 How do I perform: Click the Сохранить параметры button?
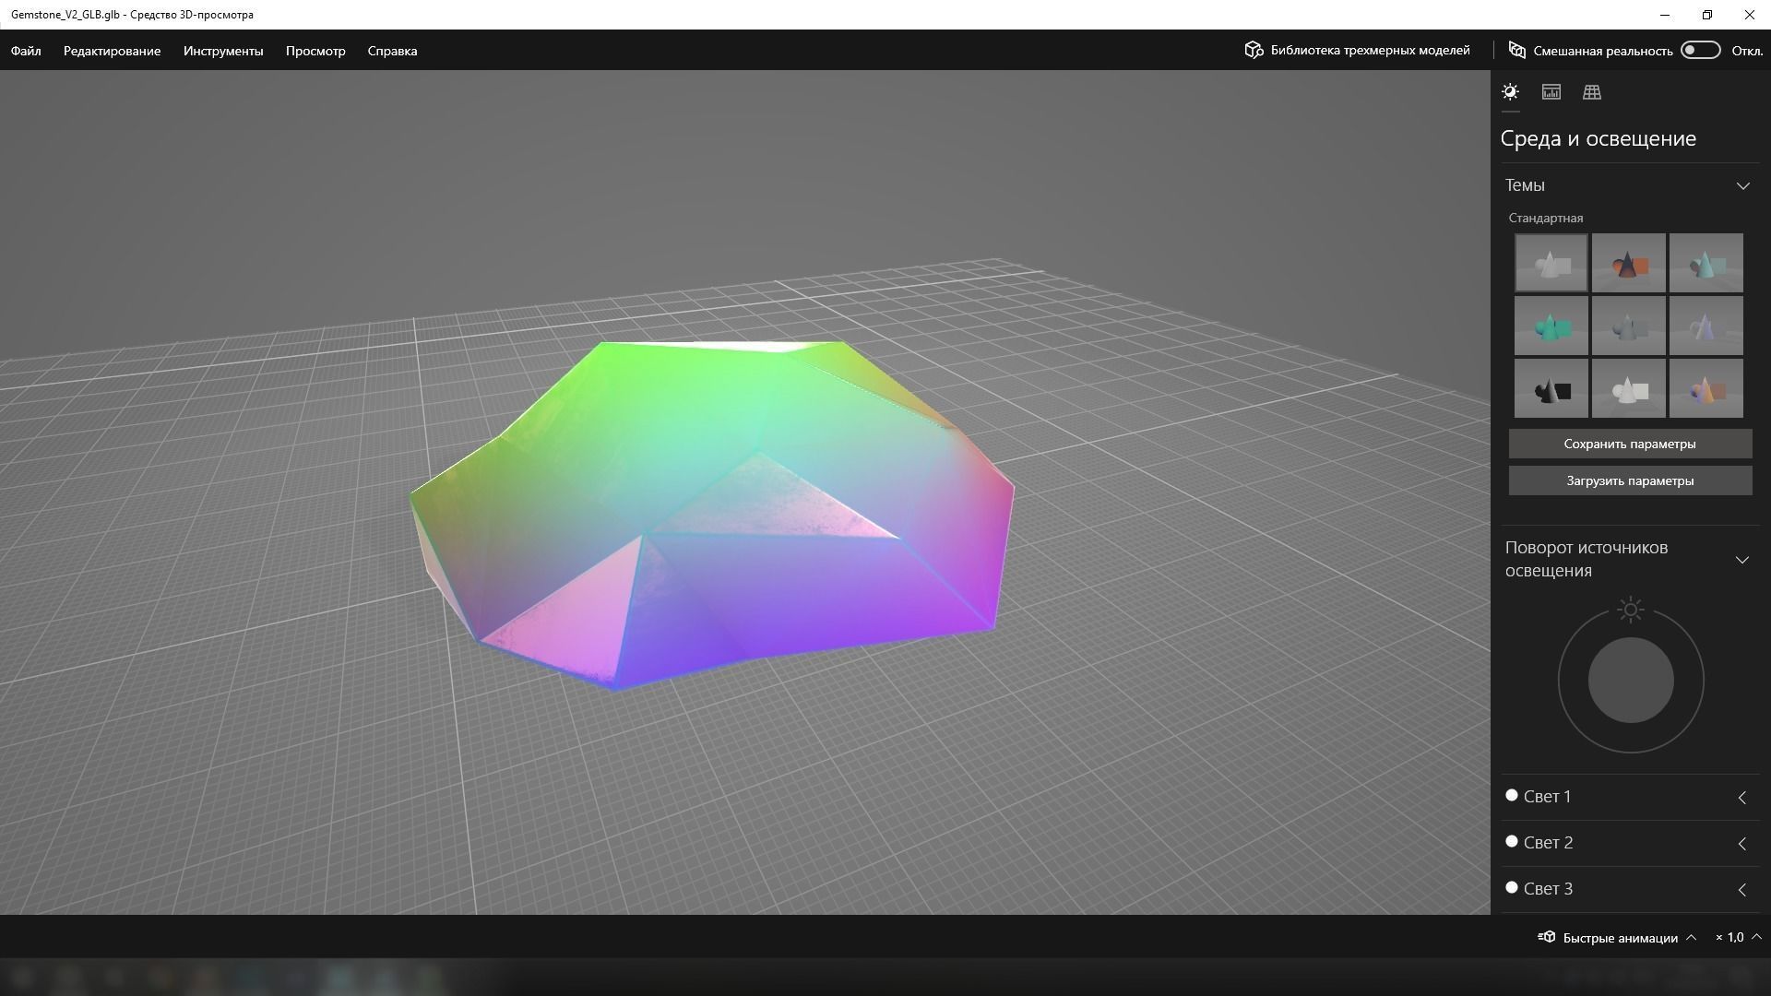click(1630, 444)
